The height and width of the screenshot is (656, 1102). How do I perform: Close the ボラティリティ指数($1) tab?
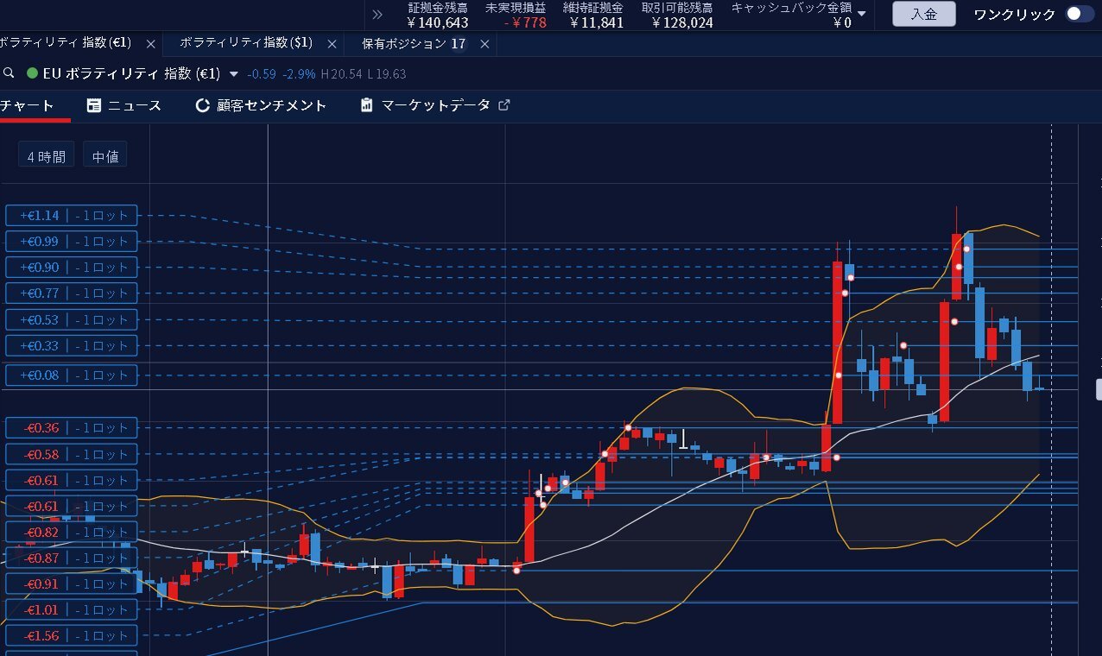tap(332, 43)
